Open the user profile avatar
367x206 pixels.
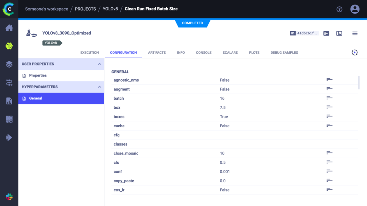click(355, 9)
